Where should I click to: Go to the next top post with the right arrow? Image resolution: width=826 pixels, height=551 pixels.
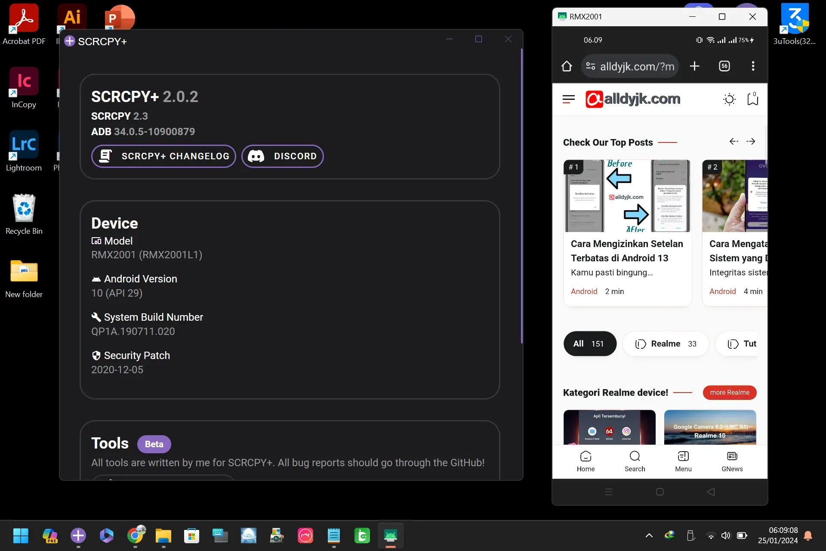751,142
